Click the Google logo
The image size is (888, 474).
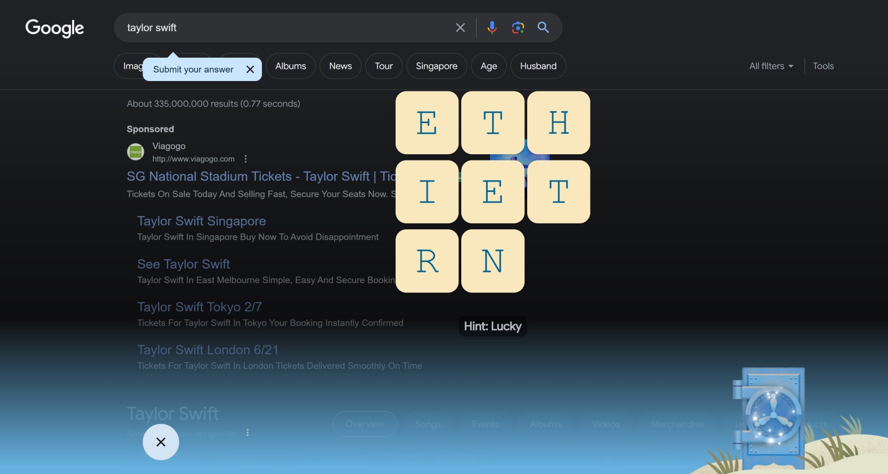tap(54, 28)
